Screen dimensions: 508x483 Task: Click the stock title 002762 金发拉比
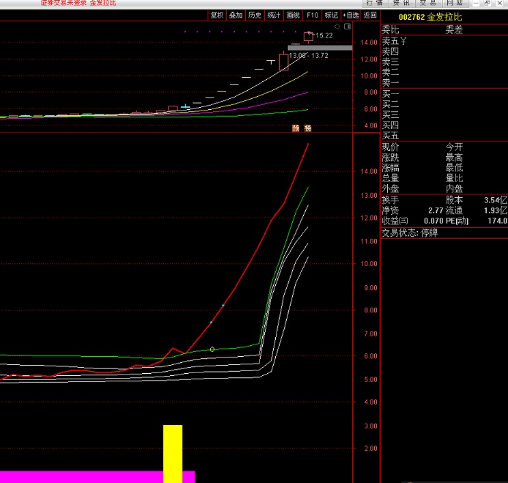430,17
